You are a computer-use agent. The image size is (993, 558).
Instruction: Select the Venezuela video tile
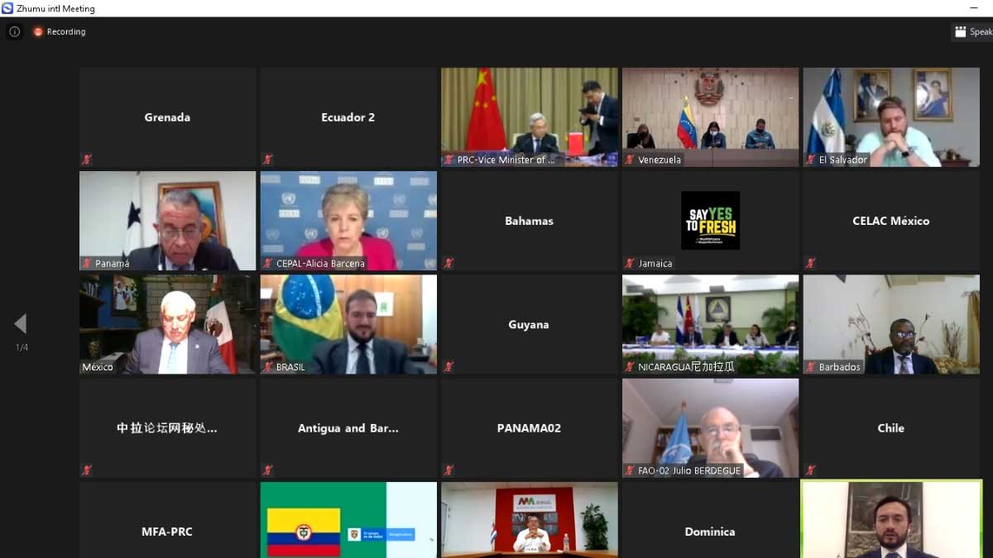(710, 116)
